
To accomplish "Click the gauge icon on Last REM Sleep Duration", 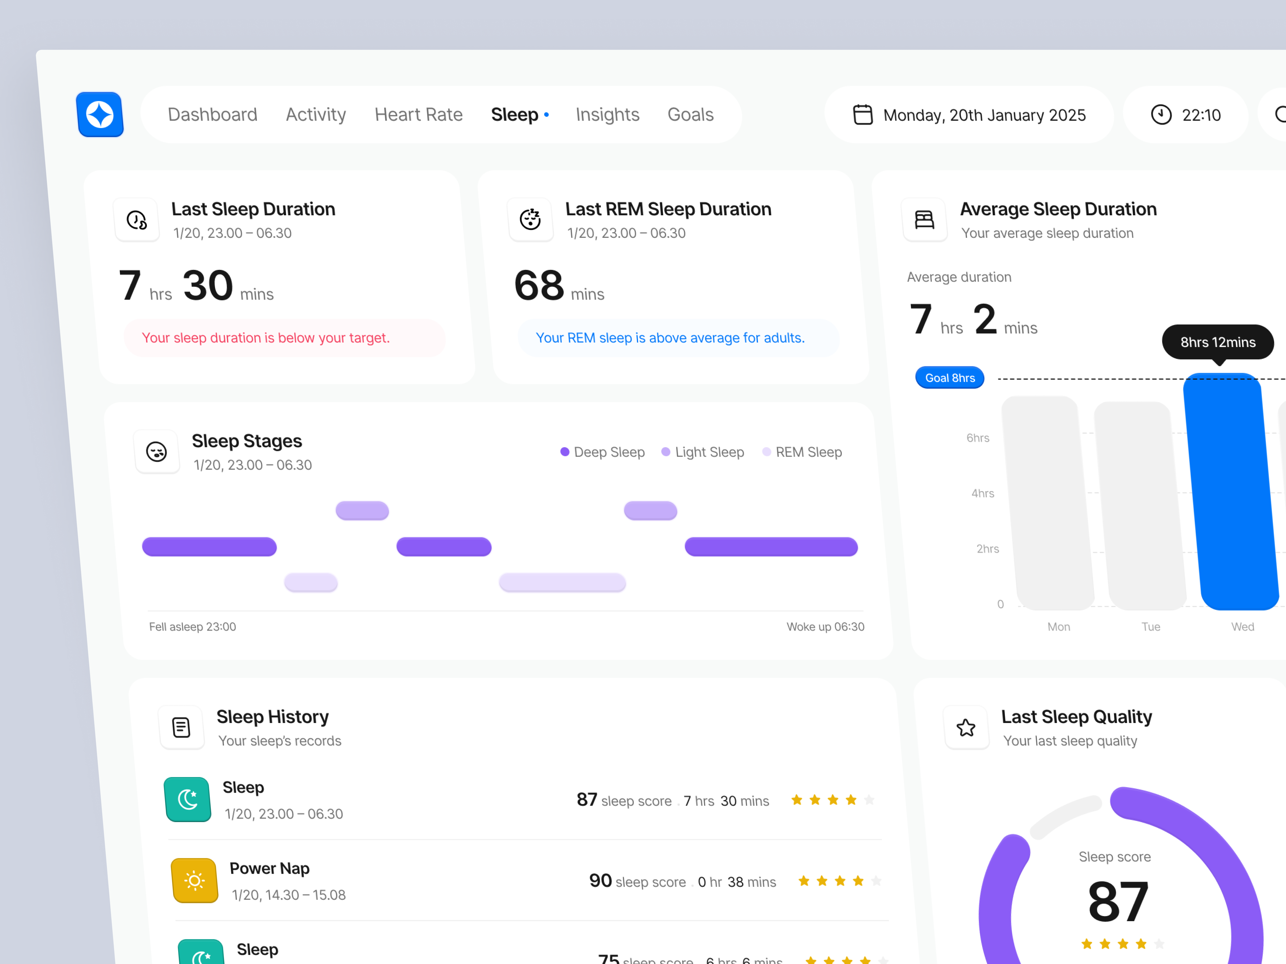I will [x=530, y=220].
